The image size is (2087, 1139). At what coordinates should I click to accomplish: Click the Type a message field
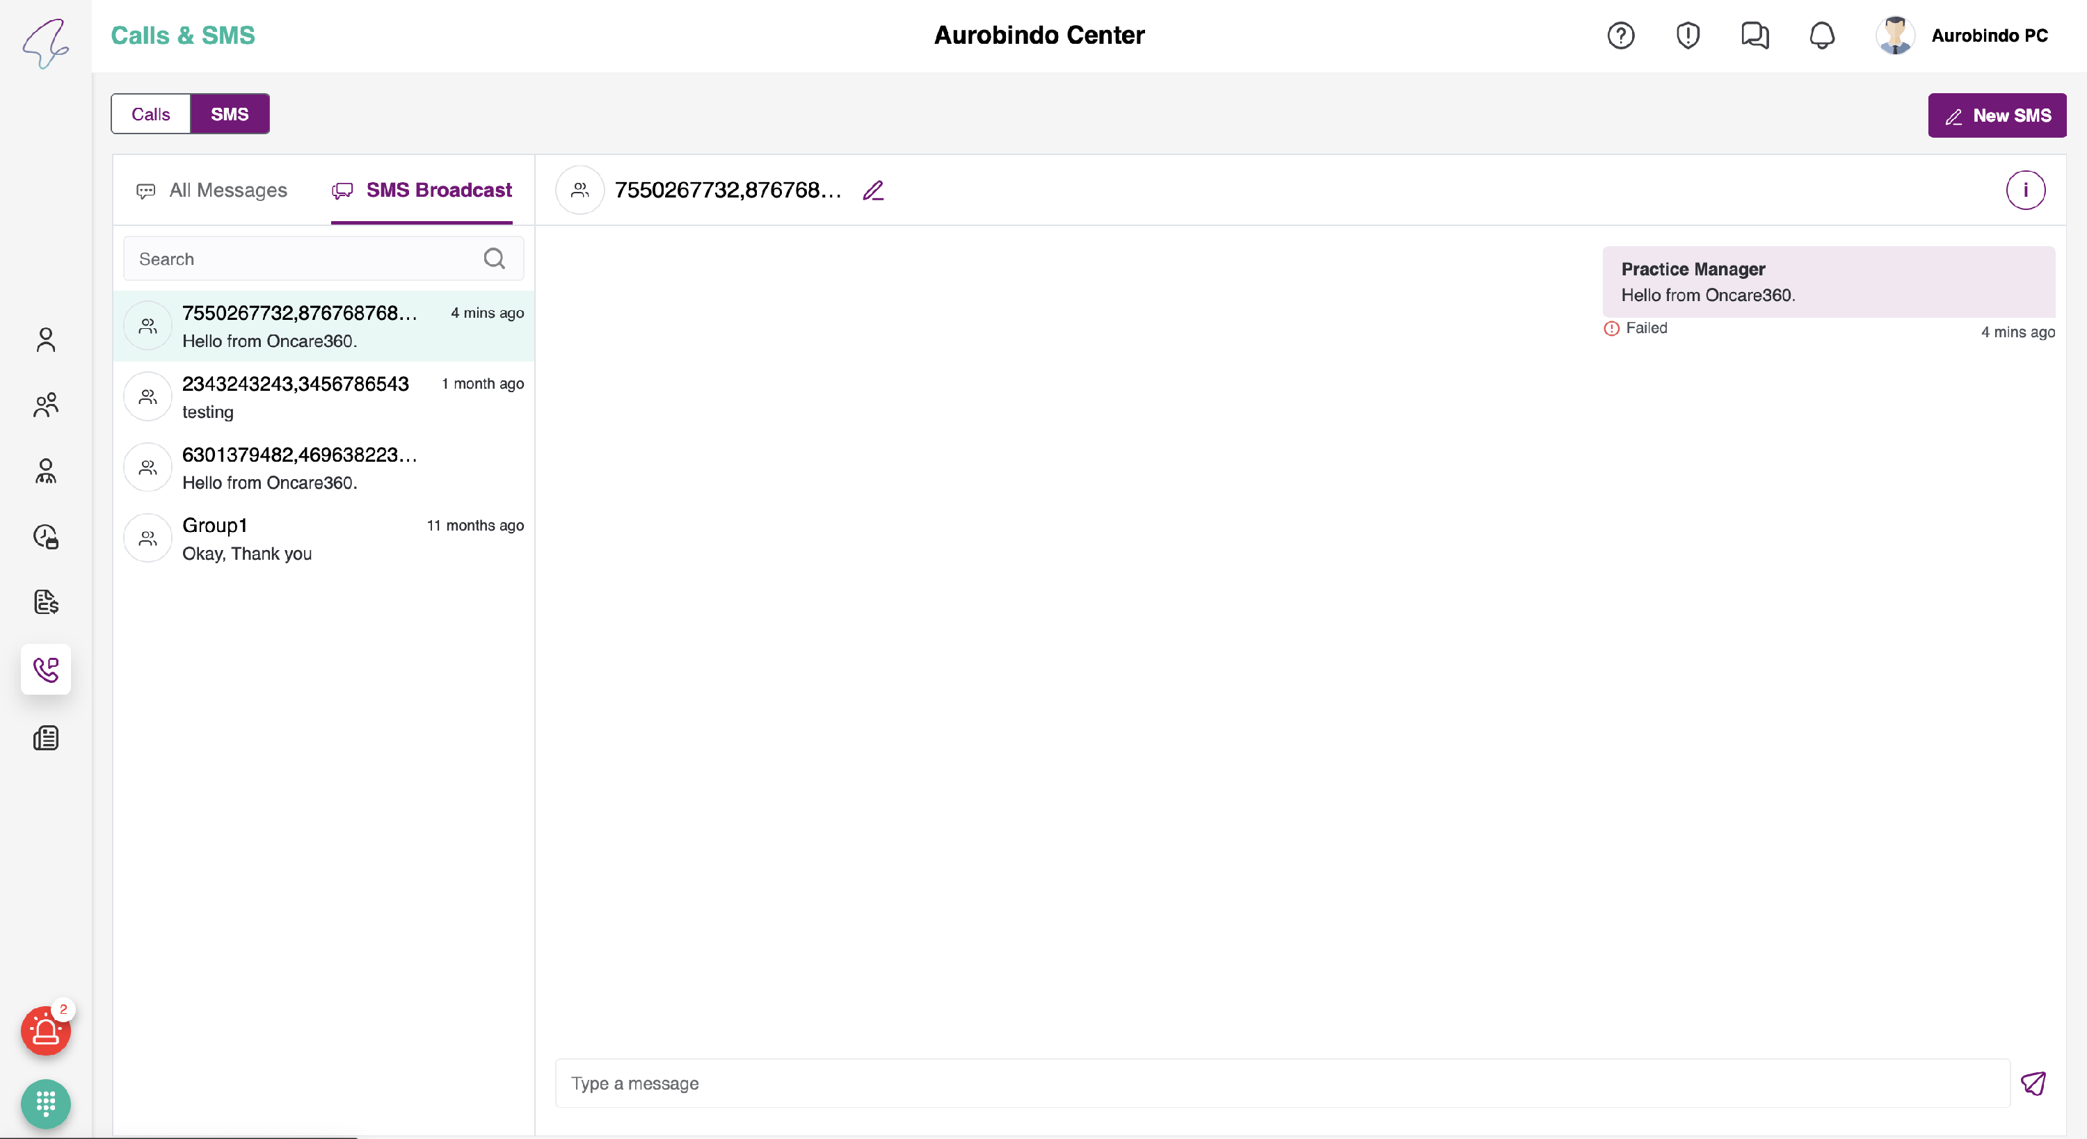(1281, 1083)
